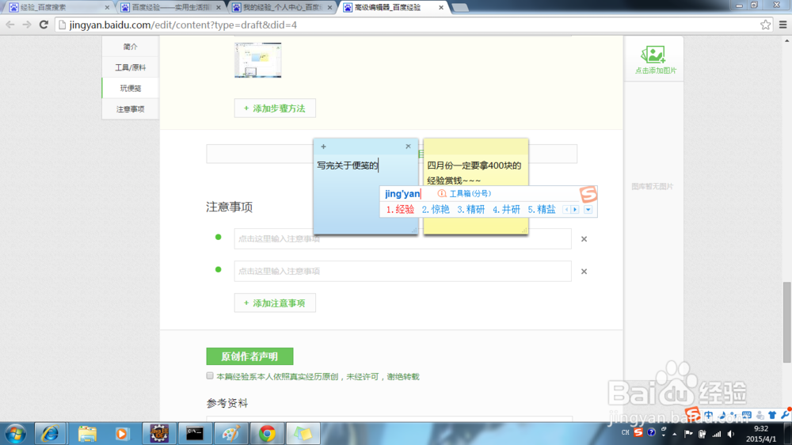This screenshot has width=792, height=445.
Task: Check the 本篇经验系本人依照真实经历原创 checkbox
Action: (210, 376)
